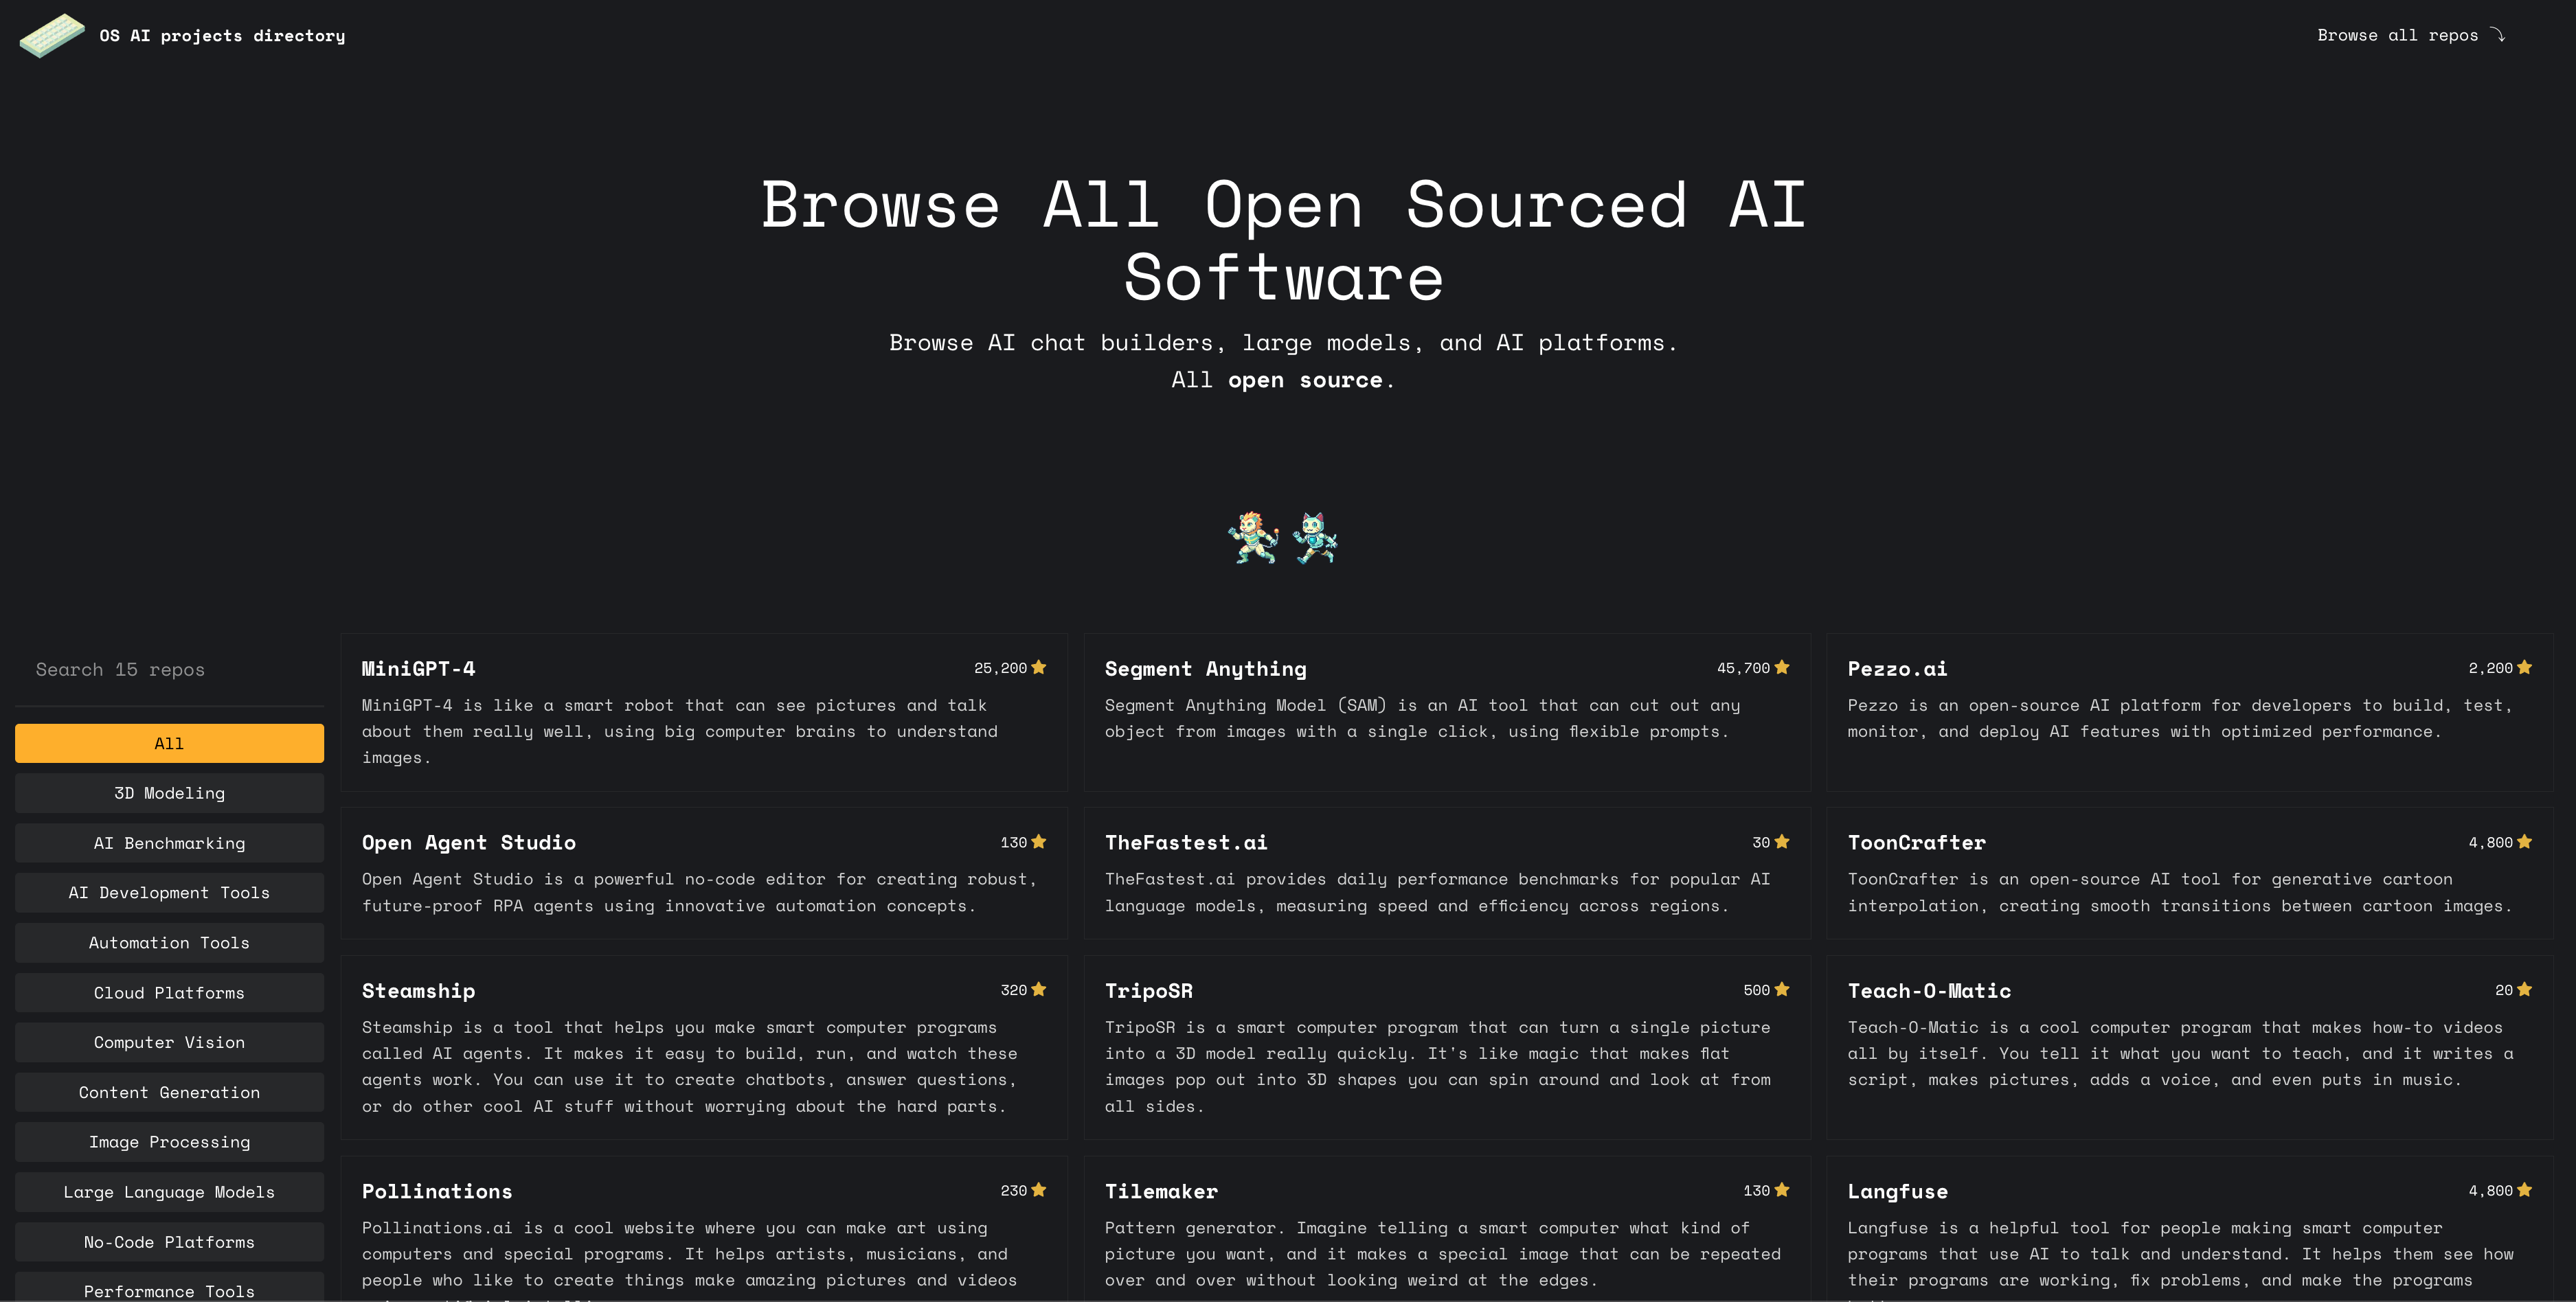The height and width of the screenshot is (1302, 2576).
Task: Open the Open Agent Studio project title
Action: (x=468, y=843)
